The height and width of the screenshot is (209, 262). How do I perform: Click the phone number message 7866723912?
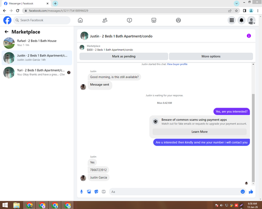[x=99, y=170]
